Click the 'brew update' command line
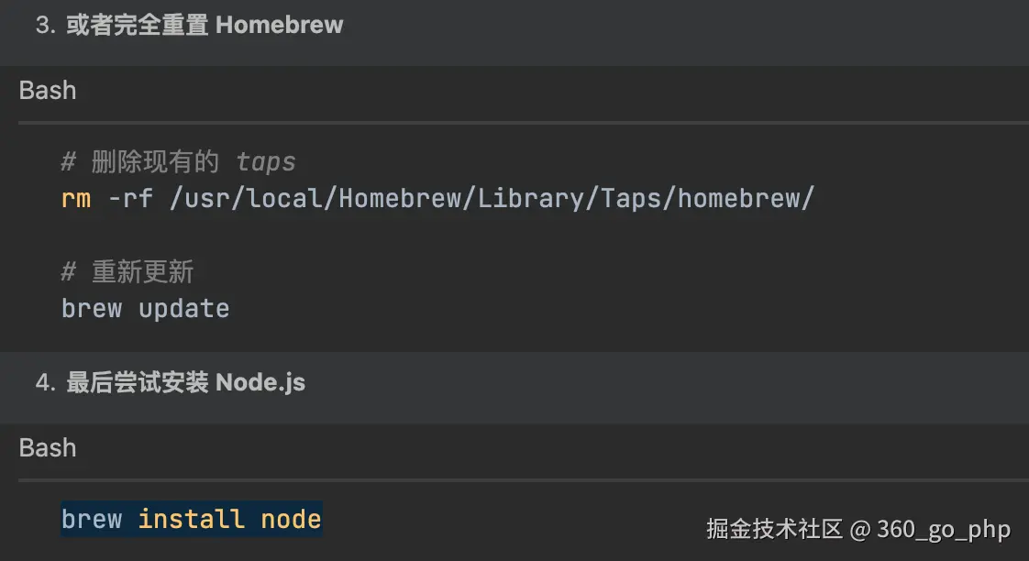Image resolution: width=1029 pixels, height=561 pixels. (145, 308)
